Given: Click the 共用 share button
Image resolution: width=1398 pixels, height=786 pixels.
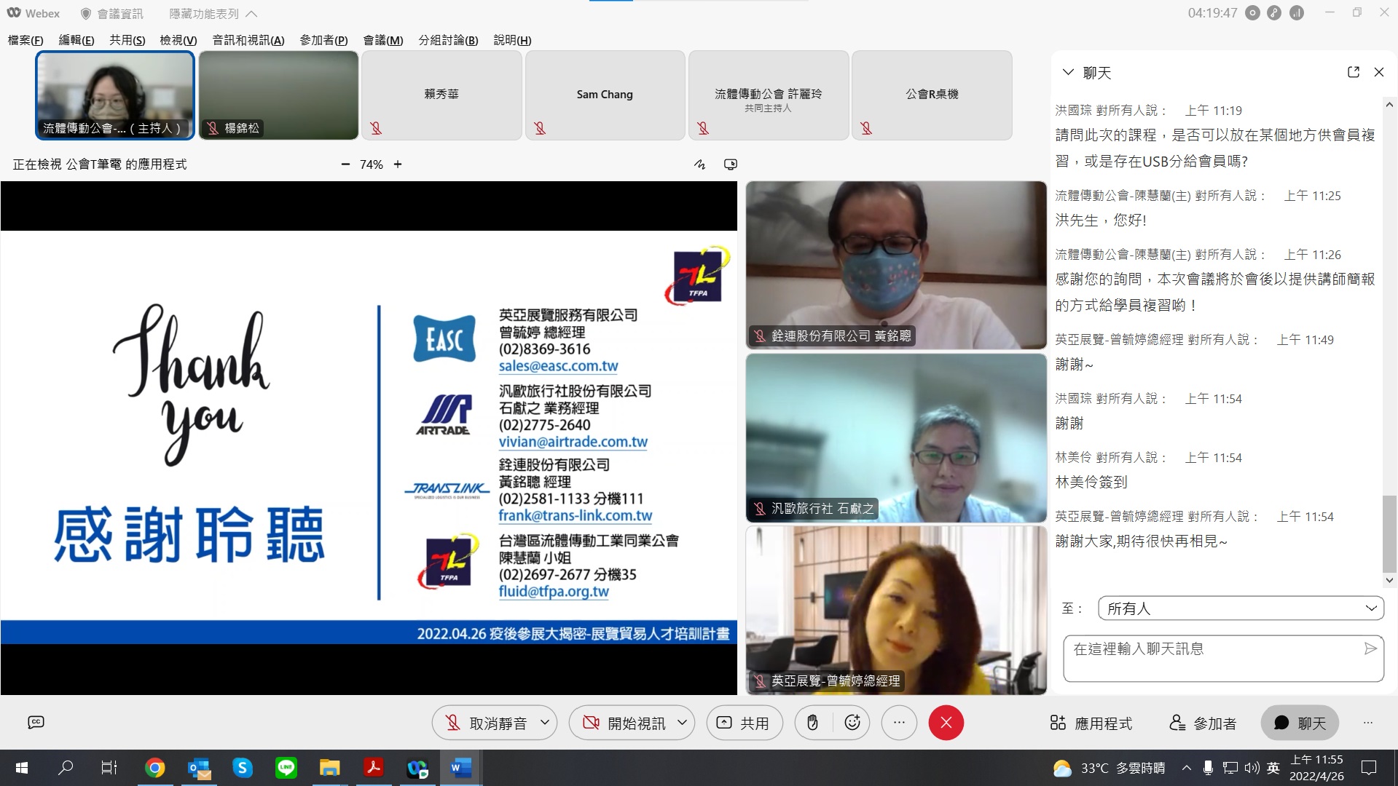Looking at the screenshot, I should (744, 723).
